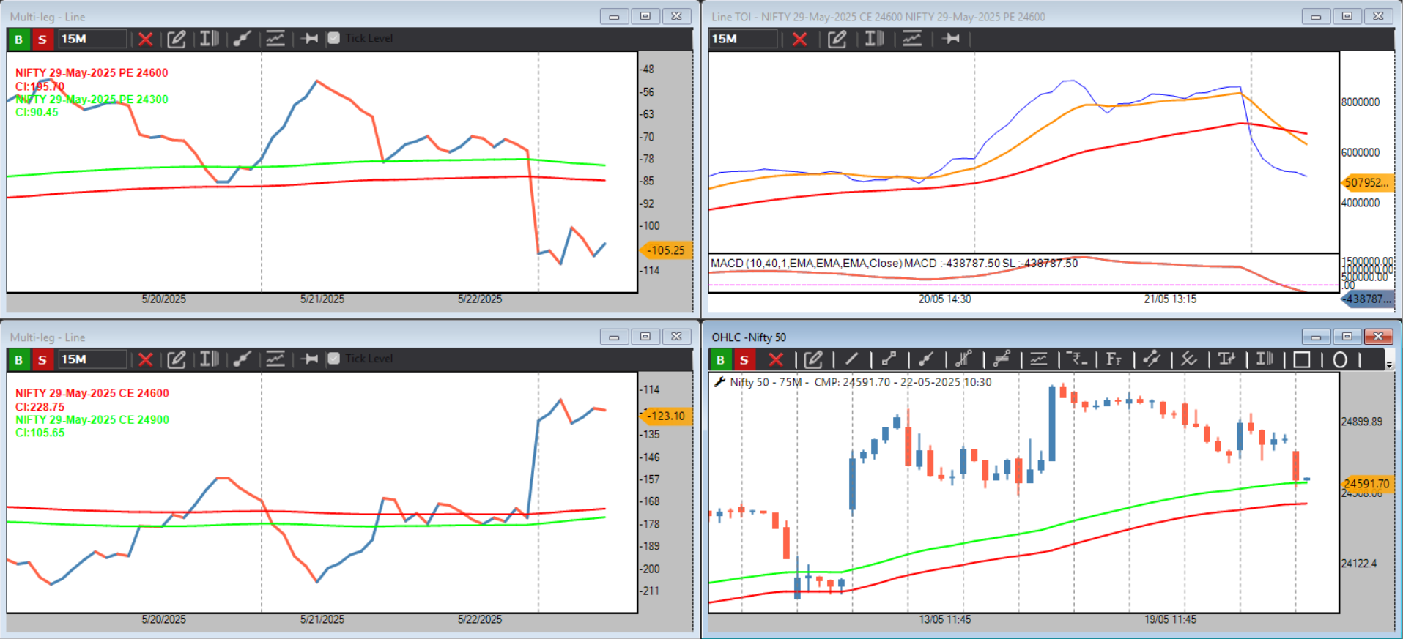Click wrench settings icon beside Nifty 50 - 75M
The height and width of the screenshot is (639, 1403).
point(719,382)
